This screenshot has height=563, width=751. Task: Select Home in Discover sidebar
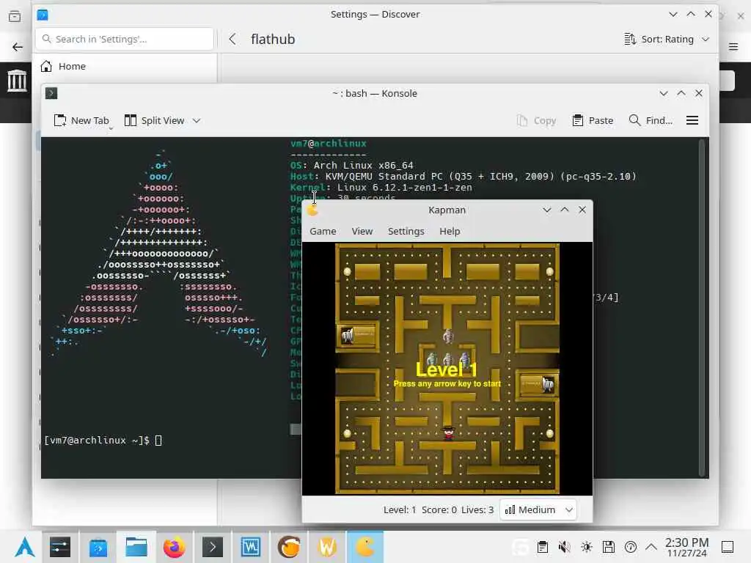tap(125, 66)
